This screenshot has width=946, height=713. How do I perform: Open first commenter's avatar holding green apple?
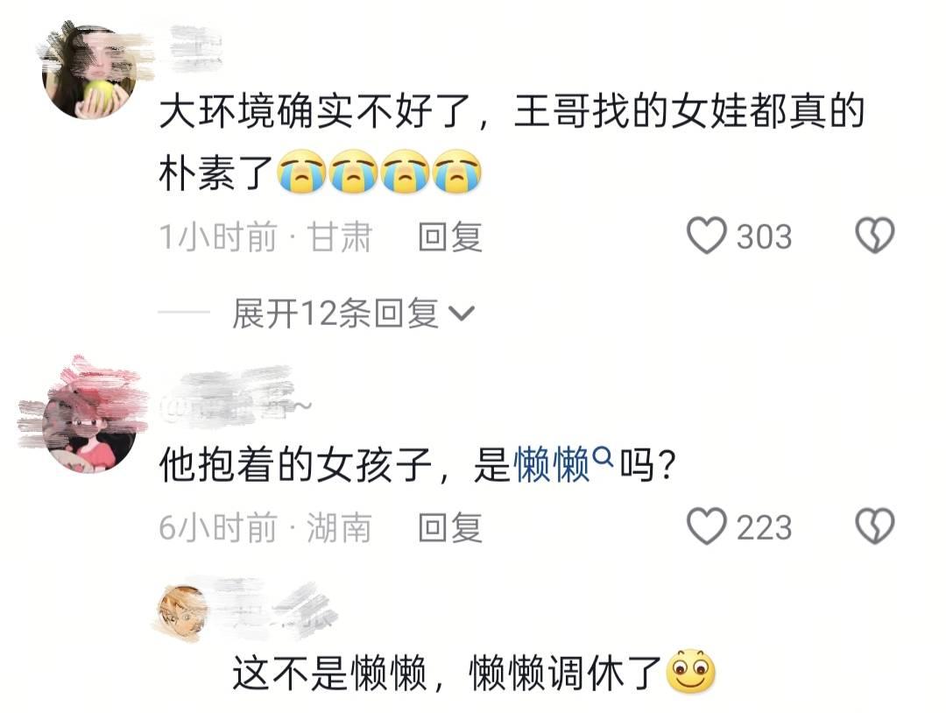[x=90, y=71]
